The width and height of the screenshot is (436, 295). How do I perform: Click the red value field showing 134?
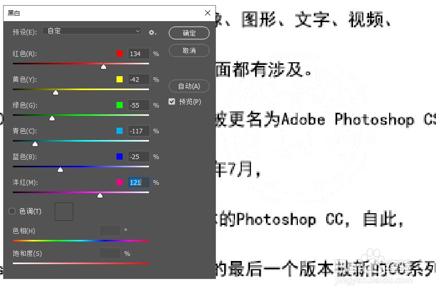coord(139,54)
